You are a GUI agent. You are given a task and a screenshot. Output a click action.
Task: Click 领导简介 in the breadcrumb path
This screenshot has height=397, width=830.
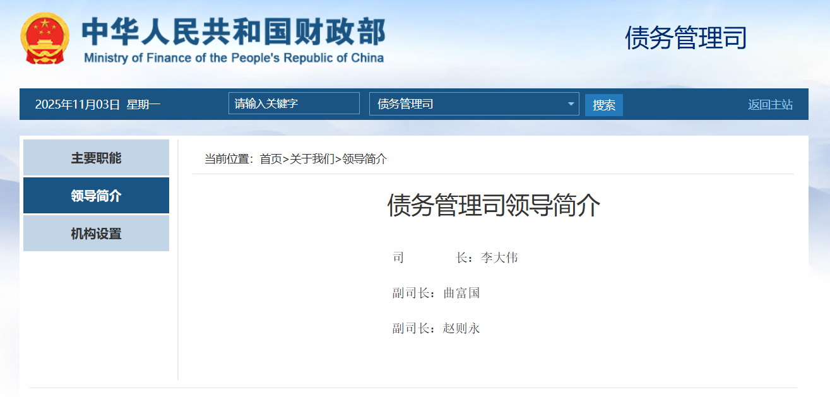(364, 159)
